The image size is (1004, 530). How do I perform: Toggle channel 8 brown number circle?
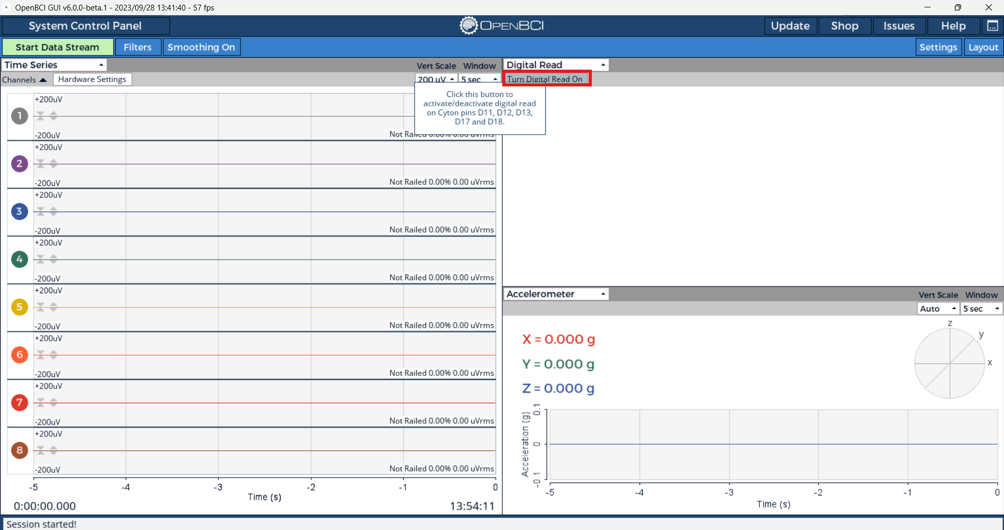coord(19,450)
